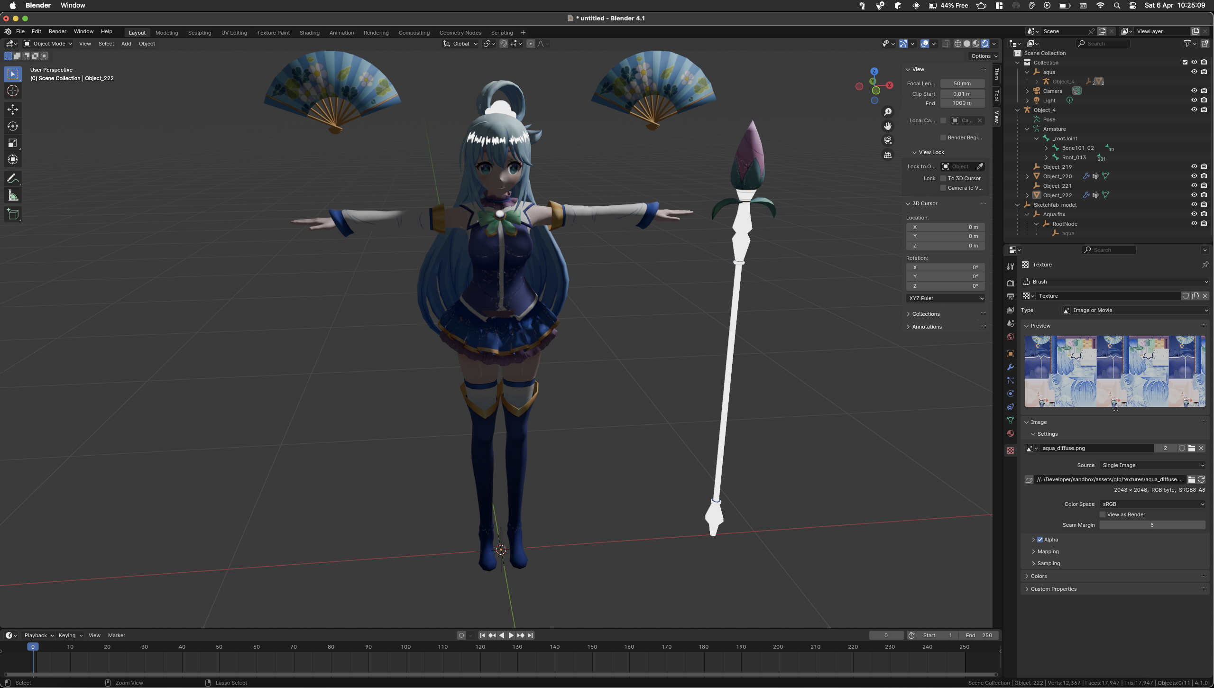Expand the Collections panel

925,314
